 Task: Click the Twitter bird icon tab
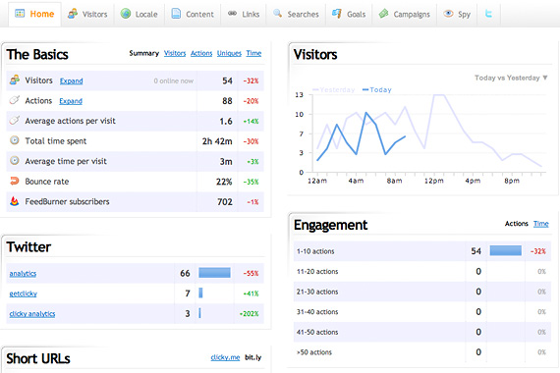pyautogui.click(x=488, y=14)
